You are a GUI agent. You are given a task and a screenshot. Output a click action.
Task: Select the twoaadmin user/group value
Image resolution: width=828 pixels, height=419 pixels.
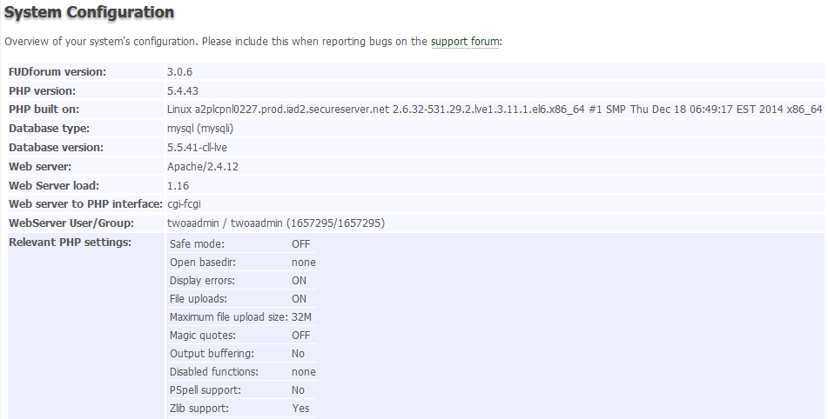point(276,223)
